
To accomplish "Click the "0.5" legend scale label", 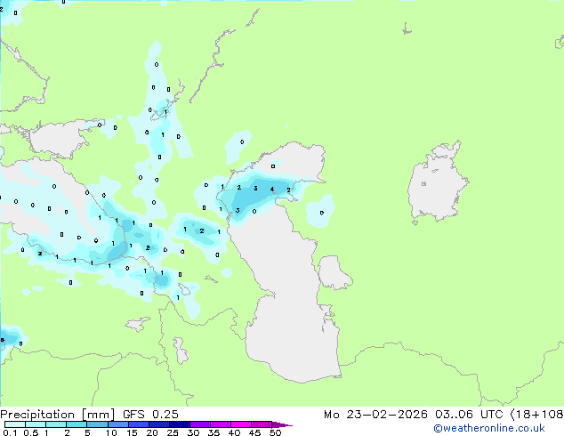I will (31, 432).
